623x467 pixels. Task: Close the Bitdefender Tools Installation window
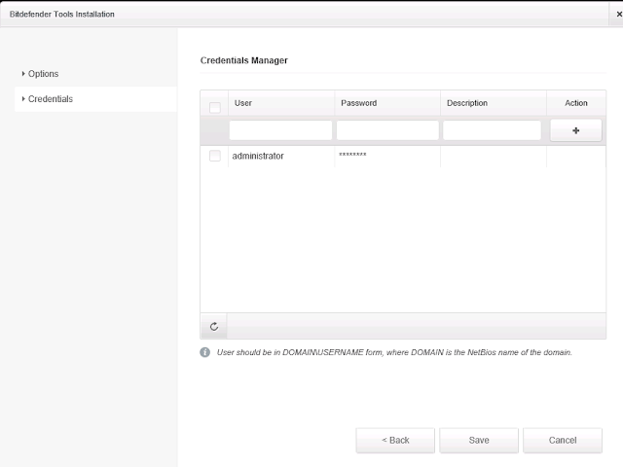[x=618, y=15]
